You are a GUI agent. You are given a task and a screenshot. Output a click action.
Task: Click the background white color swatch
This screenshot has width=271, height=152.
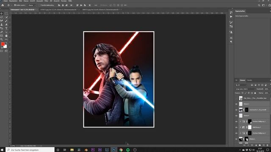[x=6, y=47]
